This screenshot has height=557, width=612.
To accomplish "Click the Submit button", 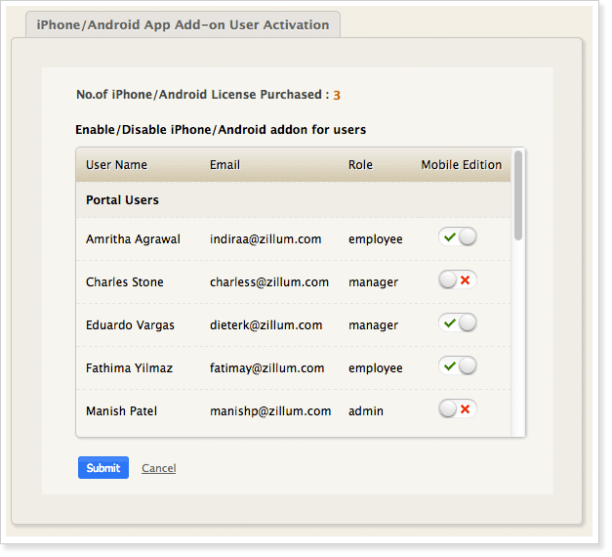I will [103, 468].
